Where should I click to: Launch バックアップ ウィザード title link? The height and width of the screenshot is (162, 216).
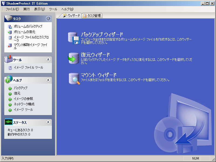[x=102, y=35]
